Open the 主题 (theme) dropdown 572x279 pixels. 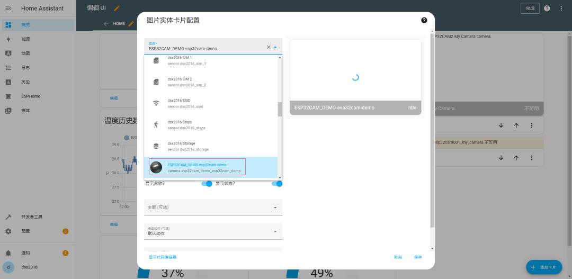213,207
